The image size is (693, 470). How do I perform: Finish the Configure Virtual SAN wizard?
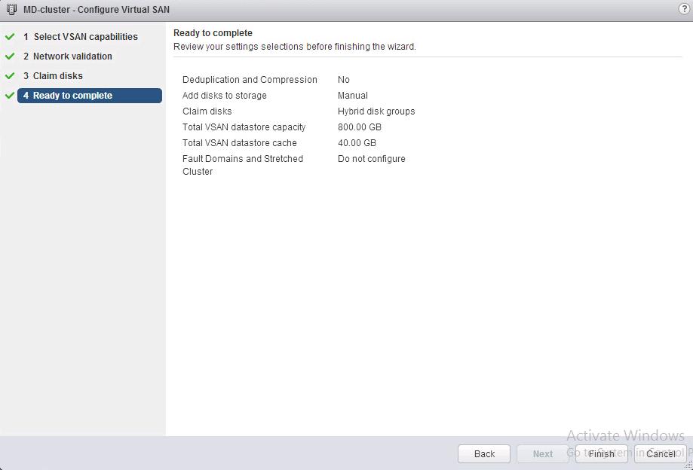[601, 454]
